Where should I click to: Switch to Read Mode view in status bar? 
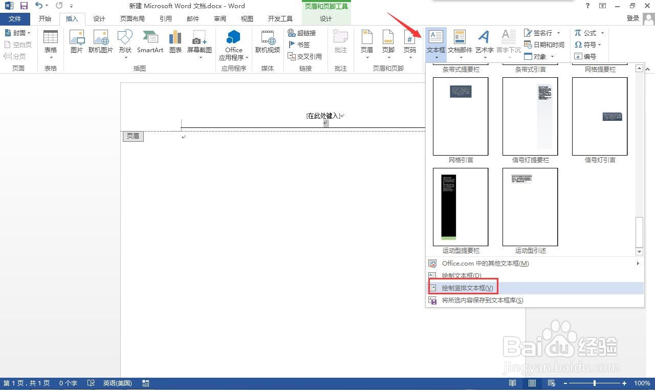(x=512, y=383)
